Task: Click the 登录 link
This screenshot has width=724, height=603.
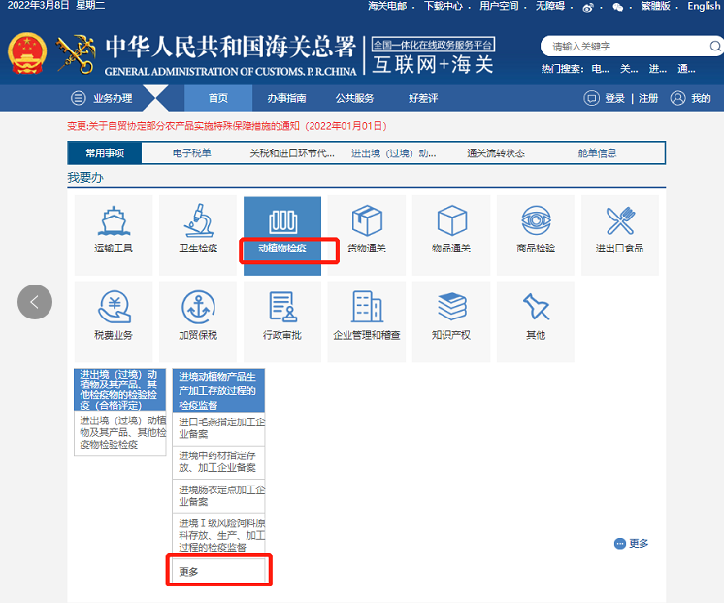Action: click(x=614, y=98)
